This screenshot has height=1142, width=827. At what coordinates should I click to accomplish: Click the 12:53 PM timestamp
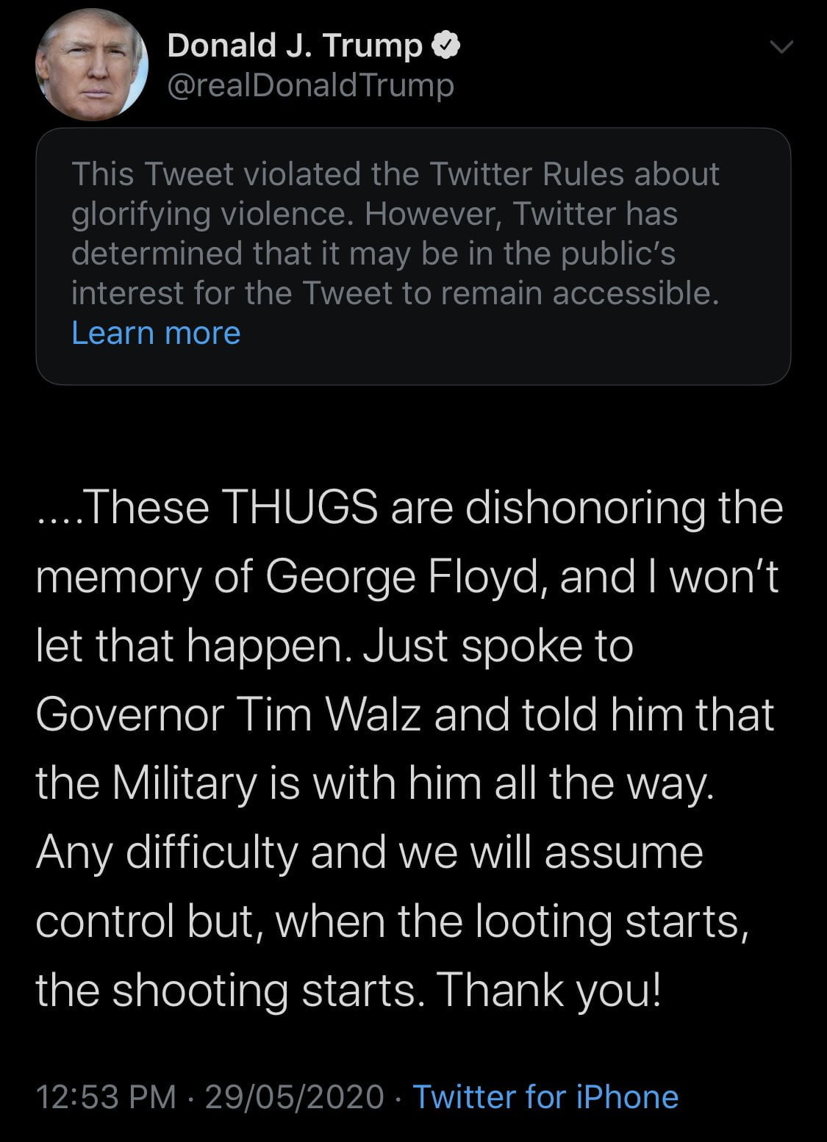pyautogui.click(x=106, y=1097)
